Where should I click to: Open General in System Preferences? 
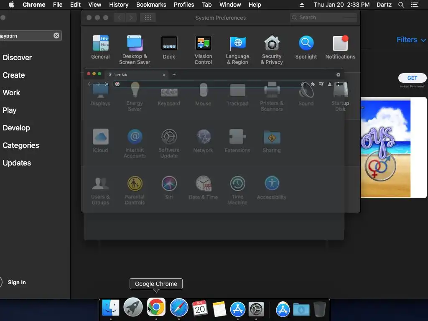(100, 47)
